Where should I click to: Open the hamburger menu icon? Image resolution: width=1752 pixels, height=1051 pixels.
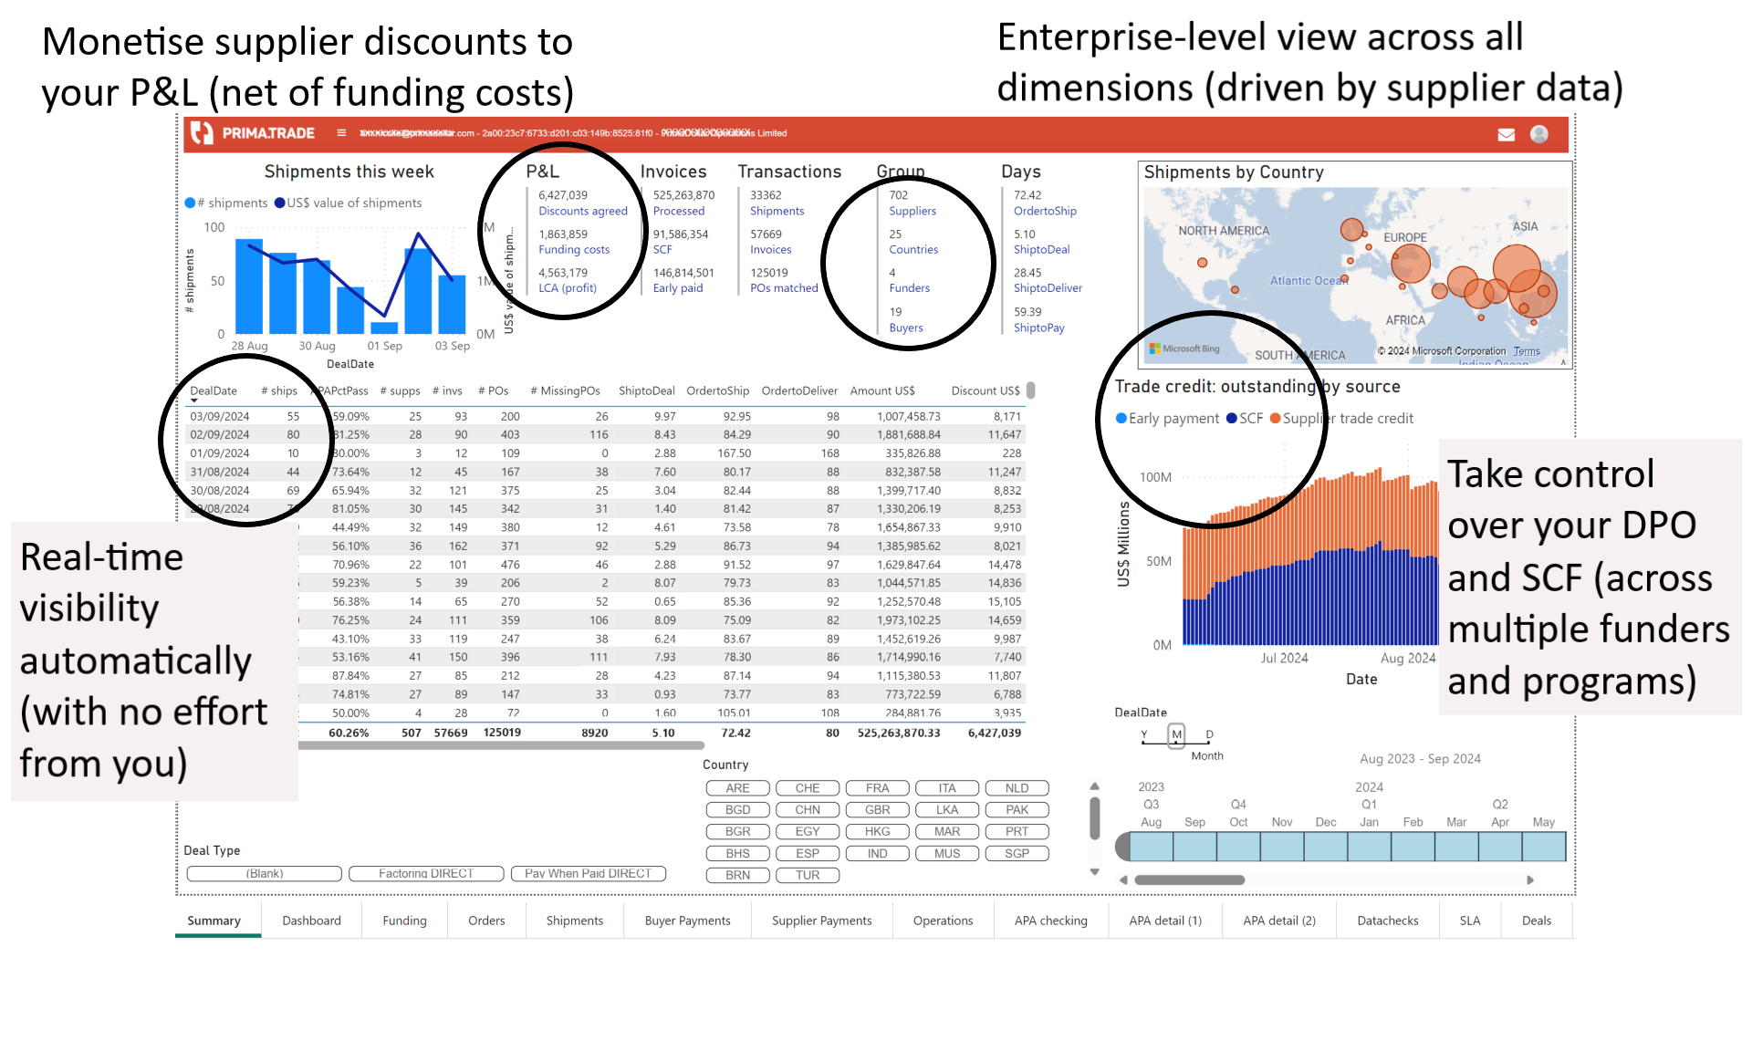point(341,133)
